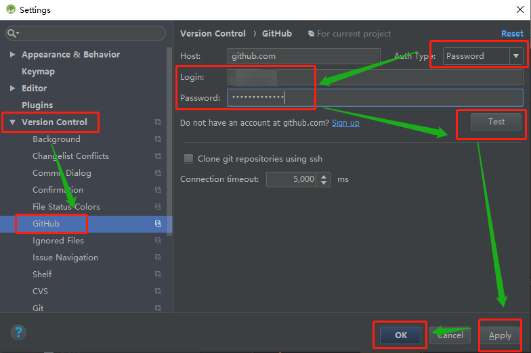Click Version Control breadcrumb in header
Image resolution: width=531 pixels, height=353 pixels.
point(213,34)
